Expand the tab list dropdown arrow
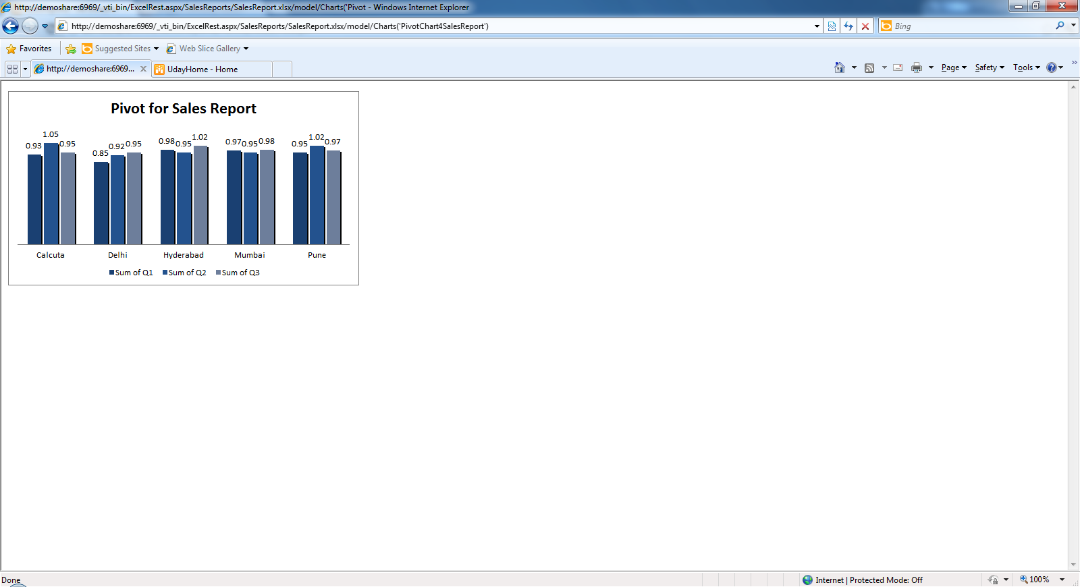1080x587 pixels. (25, 69)
